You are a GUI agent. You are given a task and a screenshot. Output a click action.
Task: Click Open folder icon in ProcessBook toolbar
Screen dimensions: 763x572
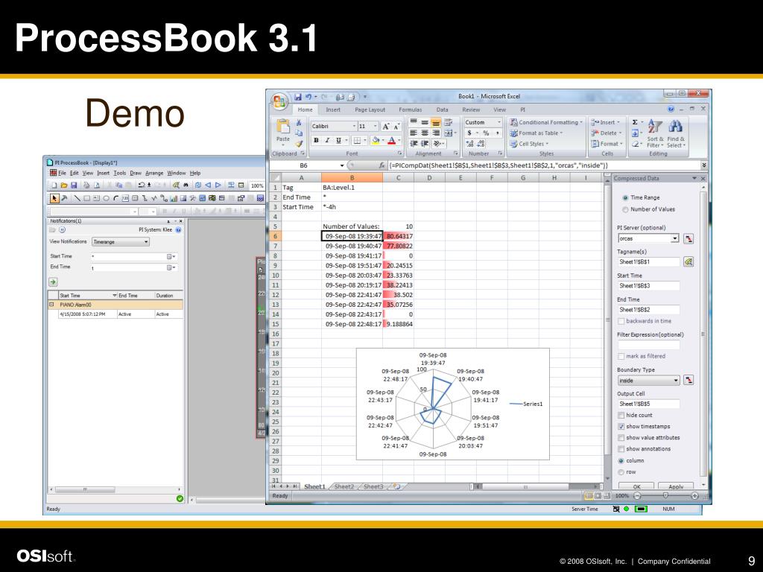point(64,185)
